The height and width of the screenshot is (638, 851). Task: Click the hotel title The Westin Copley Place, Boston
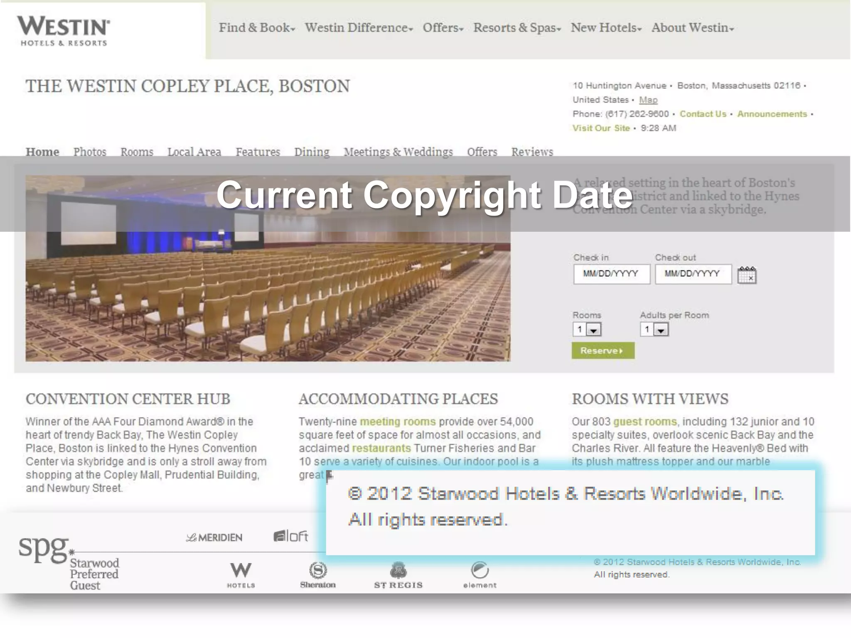coord(188,86)
